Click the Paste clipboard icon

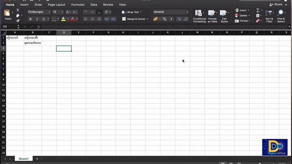point(7,13)
